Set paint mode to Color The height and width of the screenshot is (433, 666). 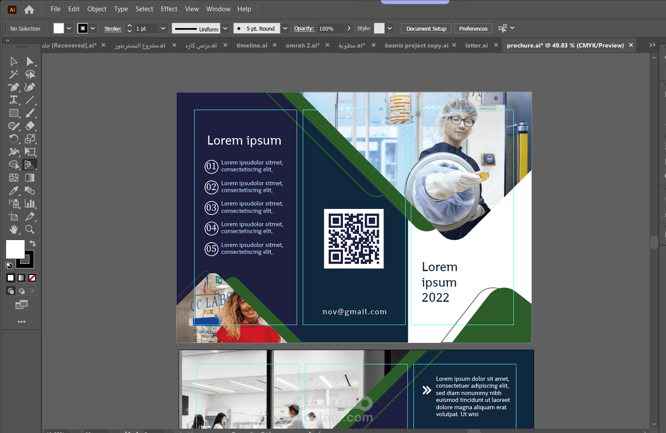point(11,278)
